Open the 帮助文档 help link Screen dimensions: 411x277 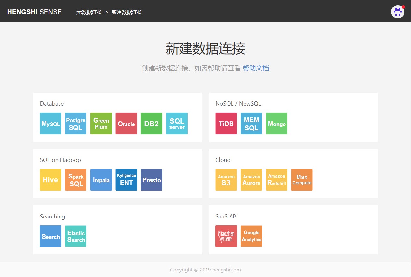[x=256, y=68]
